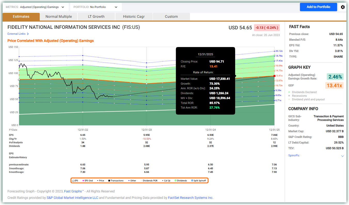Click EPS estimate 6.50E
The image size is (349, 205).
(x=210, y=135)
